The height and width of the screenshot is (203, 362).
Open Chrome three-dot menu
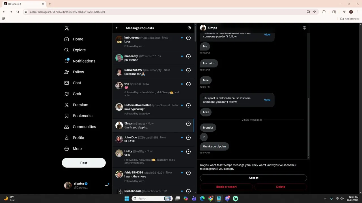[x=357, y=12]
